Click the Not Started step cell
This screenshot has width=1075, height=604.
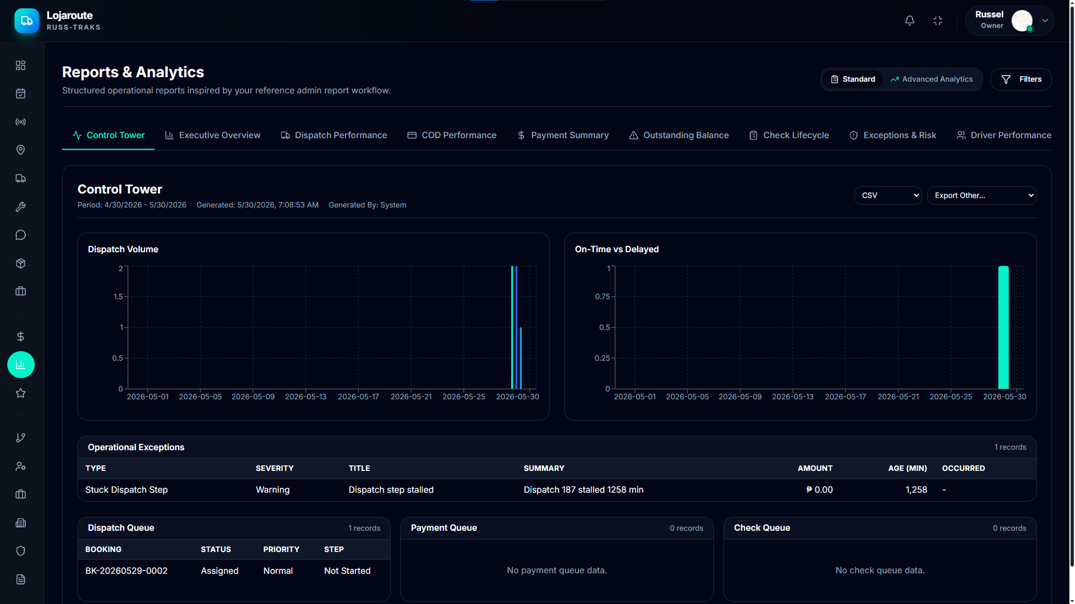(x=347, y=571)
